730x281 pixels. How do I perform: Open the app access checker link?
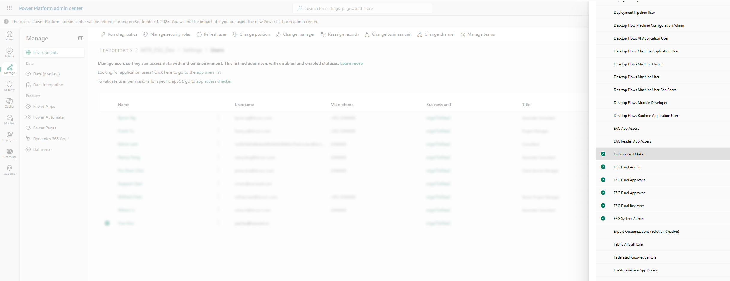point(214,81)
